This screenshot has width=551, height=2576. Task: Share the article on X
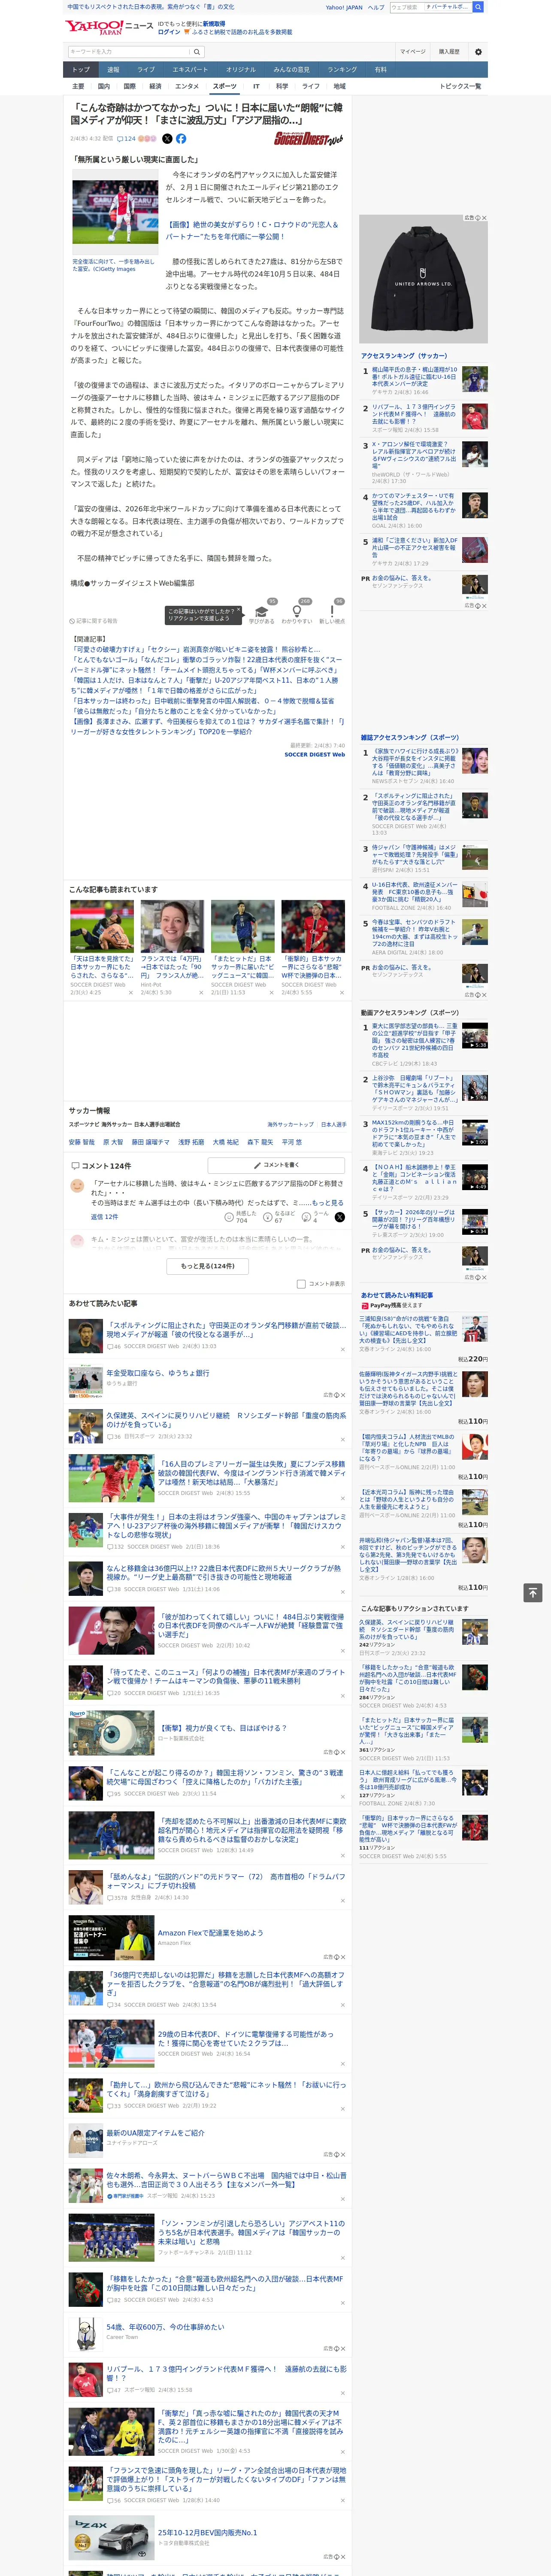pos(167,139)
